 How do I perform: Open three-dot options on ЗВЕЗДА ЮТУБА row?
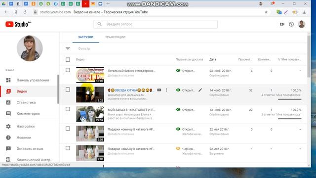tap(166, 90)
